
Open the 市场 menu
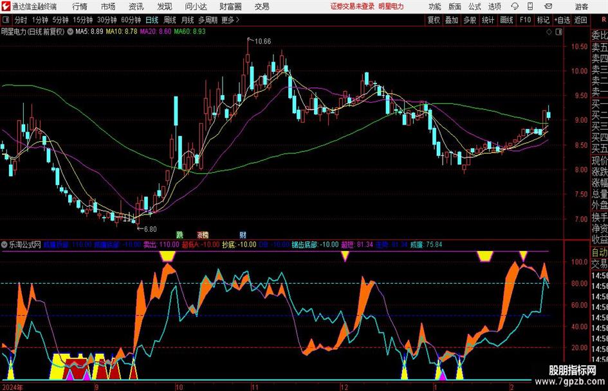click(x=108, y=6)
